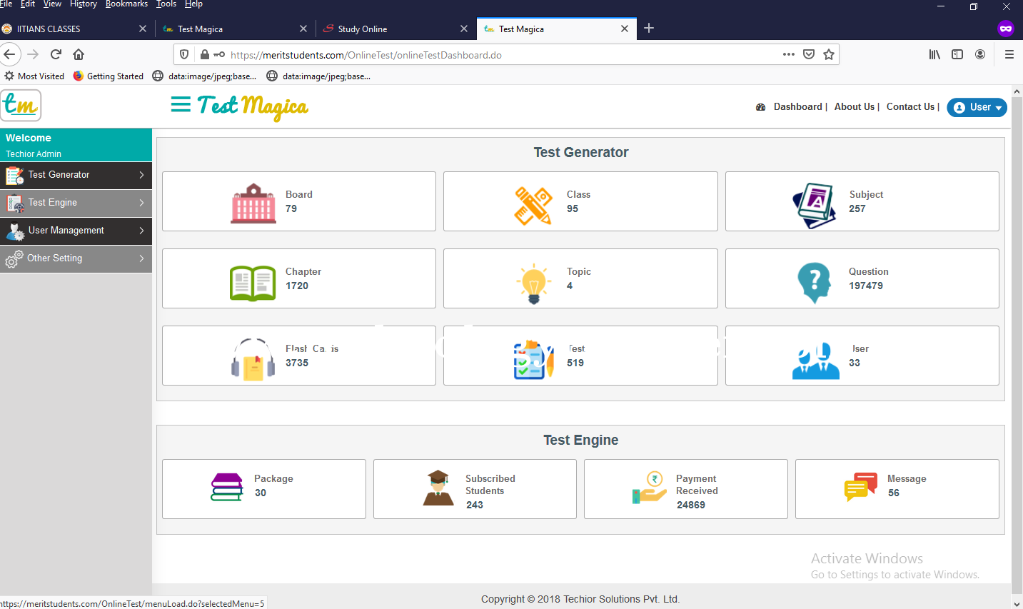1023x609 pixels.
Task: Click the Test Engine section heading
Action: click(x=581, y=441)
